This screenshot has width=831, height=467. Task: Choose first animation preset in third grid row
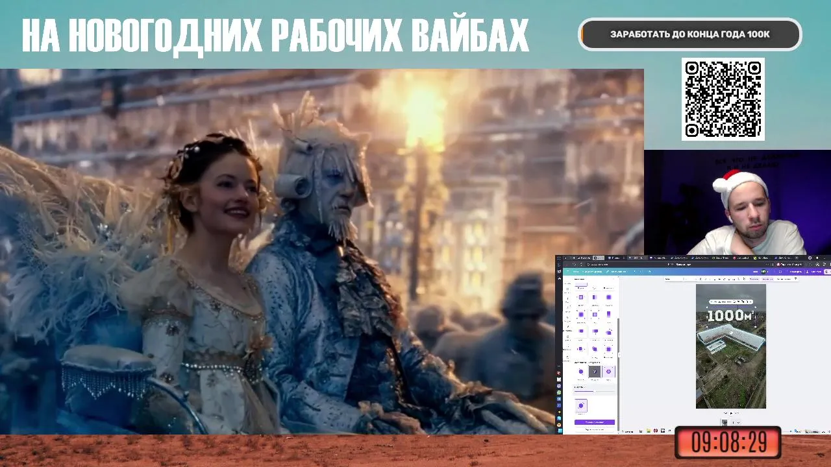(x=581, y=331)
